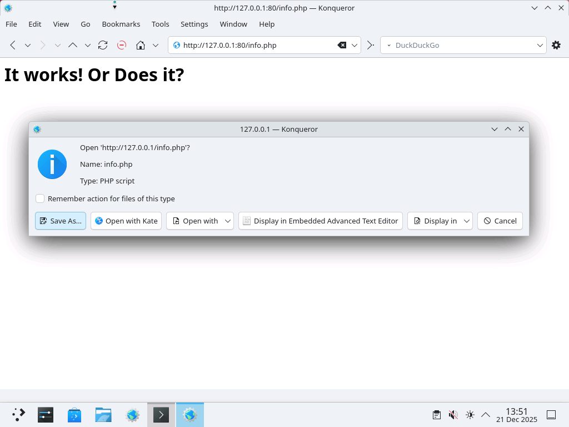Image resolution: width=569 pixels, height=427 pixels.
Task: Go up one level with Up arrow
Action: (72, 45)
